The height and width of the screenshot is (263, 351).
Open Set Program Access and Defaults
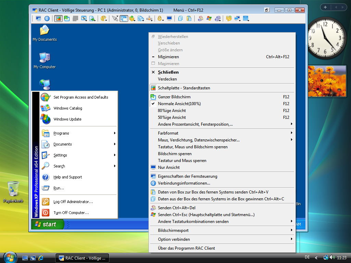(78, 97)
